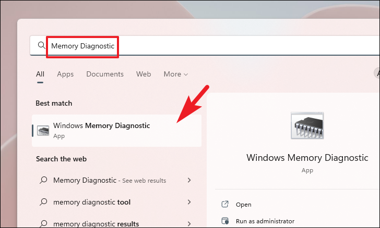Click the small memory chip icon in best match
Screen dimensions: 380x228
pos(43,131)
